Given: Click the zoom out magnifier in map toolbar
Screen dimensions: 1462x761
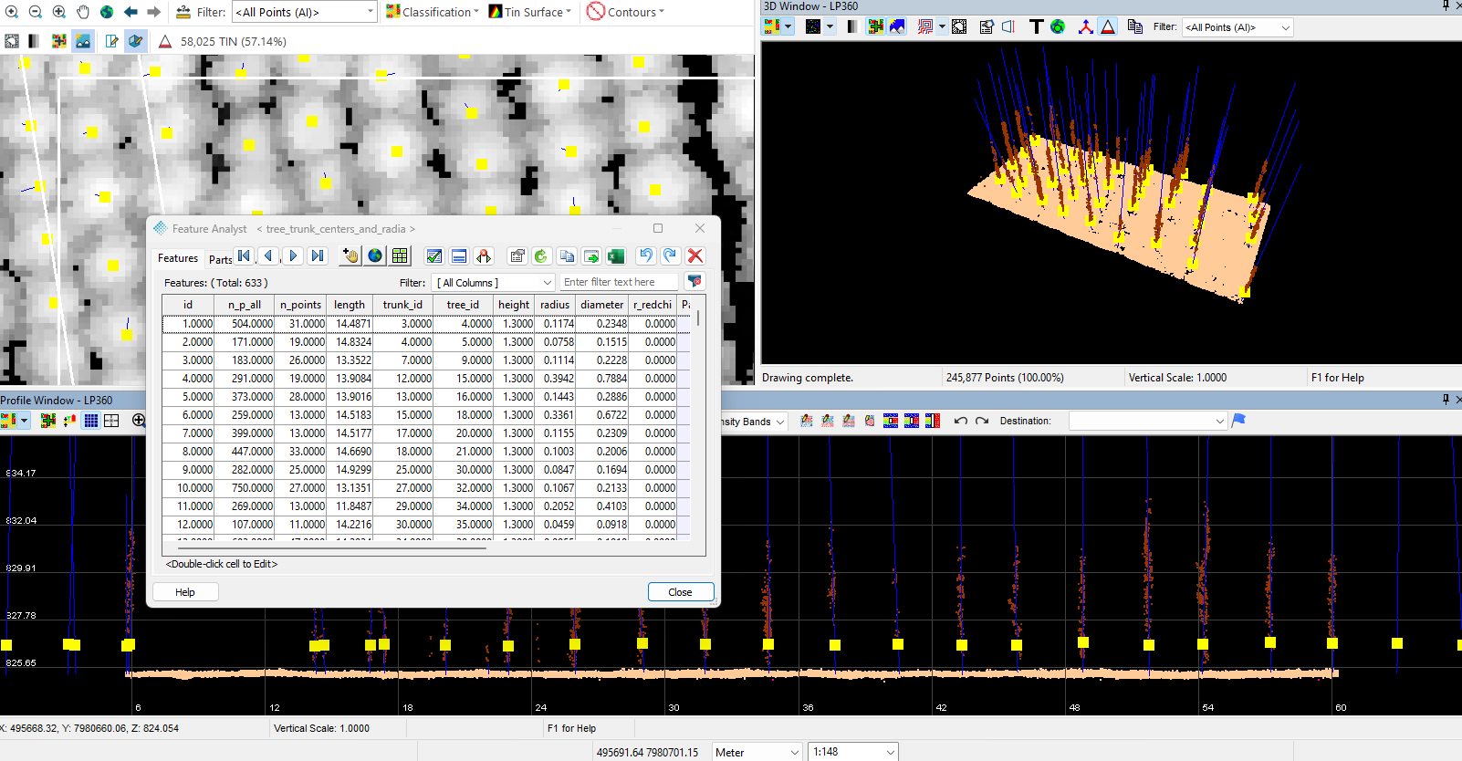Looking at the screenshot, I should [x=35, y=12].
